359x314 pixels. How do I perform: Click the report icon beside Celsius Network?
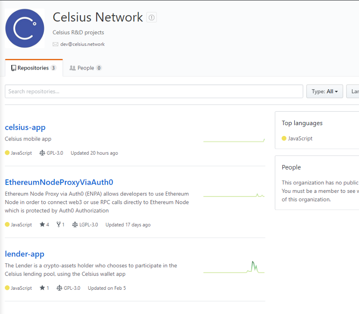click(x=152, y=17)
